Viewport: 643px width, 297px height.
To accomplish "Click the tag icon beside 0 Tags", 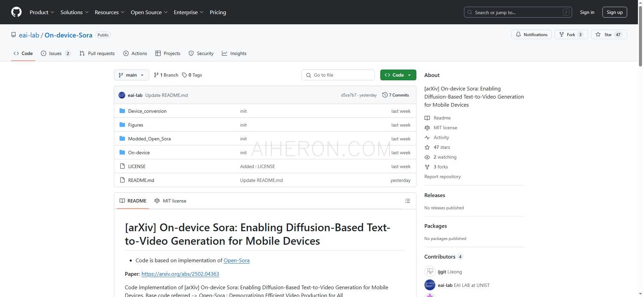I will [184, 75].
